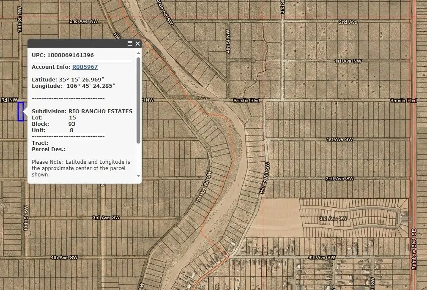This screenshot has width=427, height=290.
Task: Click the Subdivision: RIO RANCHO ESTATES text
Action: click(x=82, y=111)
